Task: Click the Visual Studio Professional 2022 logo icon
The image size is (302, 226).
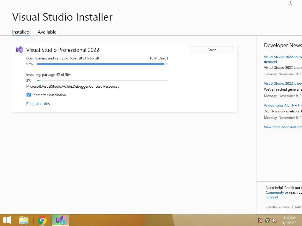Action: point(19,50)
